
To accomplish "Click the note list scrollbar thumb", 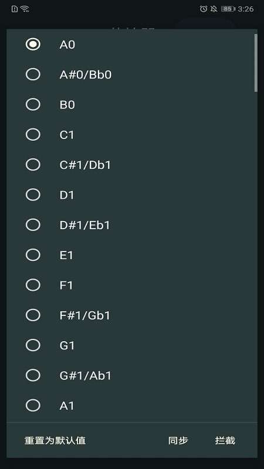I will coord(256,63).
